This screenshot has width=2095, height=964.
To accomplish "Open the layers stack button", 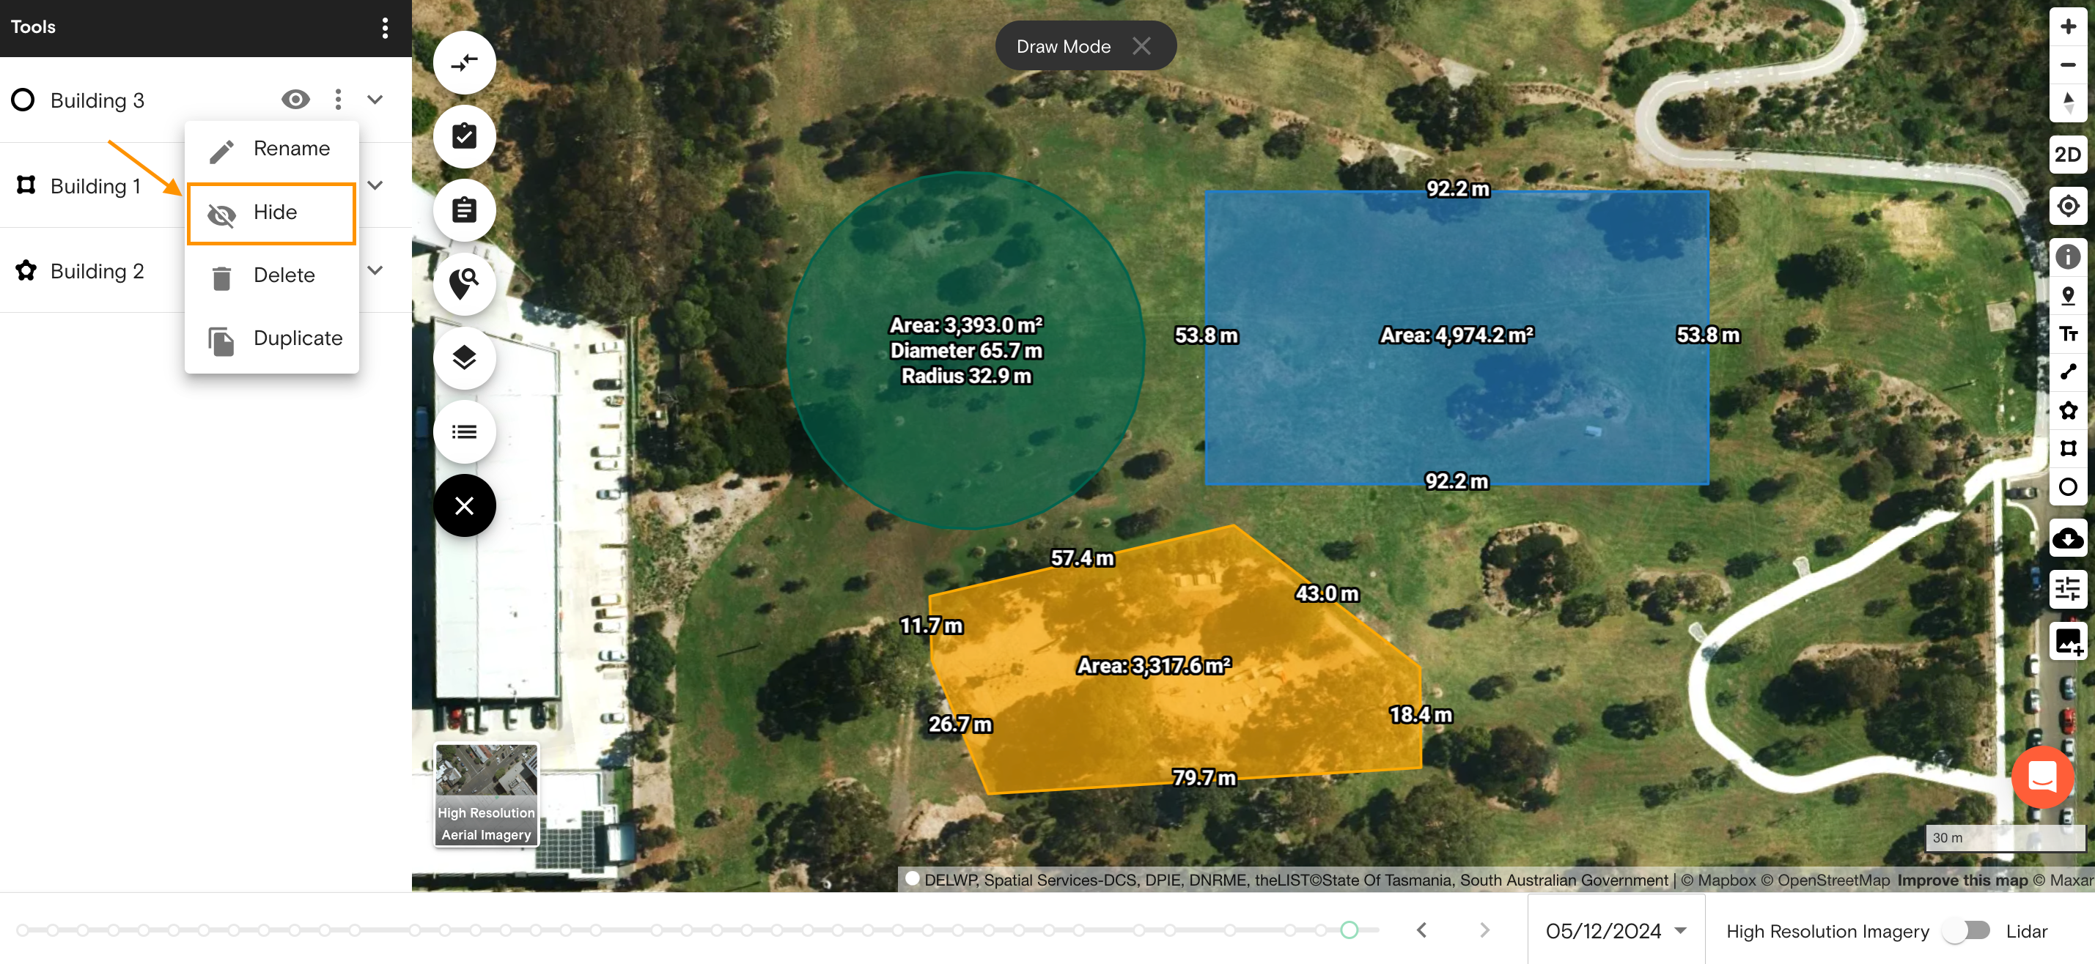I will click(463, 357).
